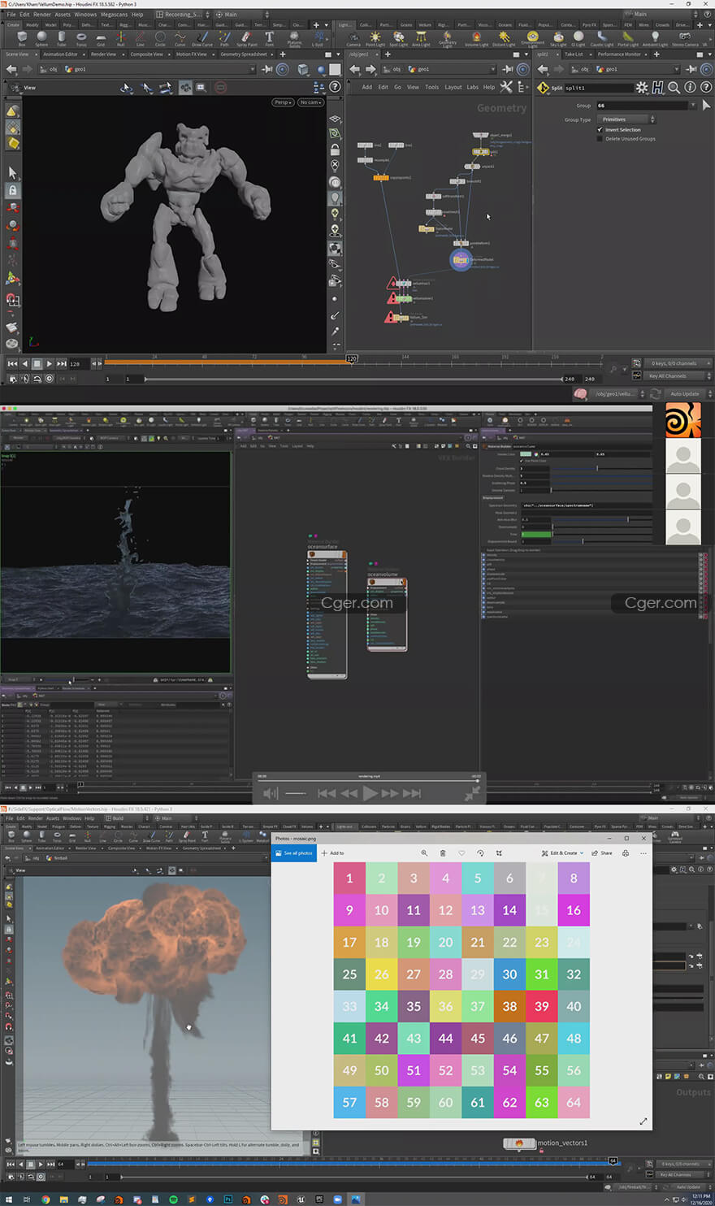Open the Render menu in top Houdini window

point(42,14)
